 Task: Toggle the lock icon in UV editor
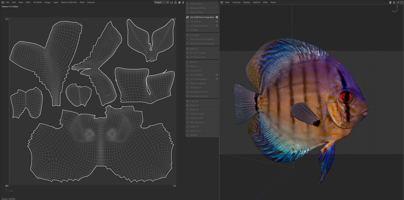pyautogui.click(x=175, y=2)
